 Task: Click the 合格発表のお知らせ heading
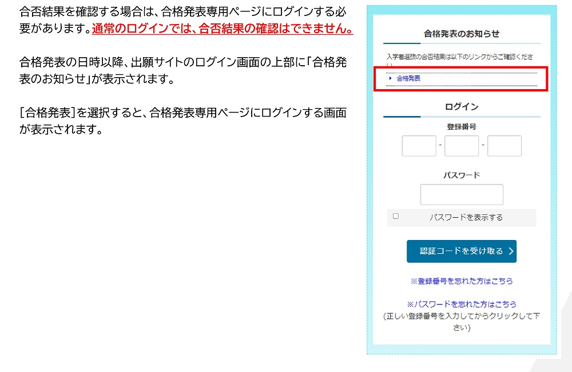tap(462, 34)
